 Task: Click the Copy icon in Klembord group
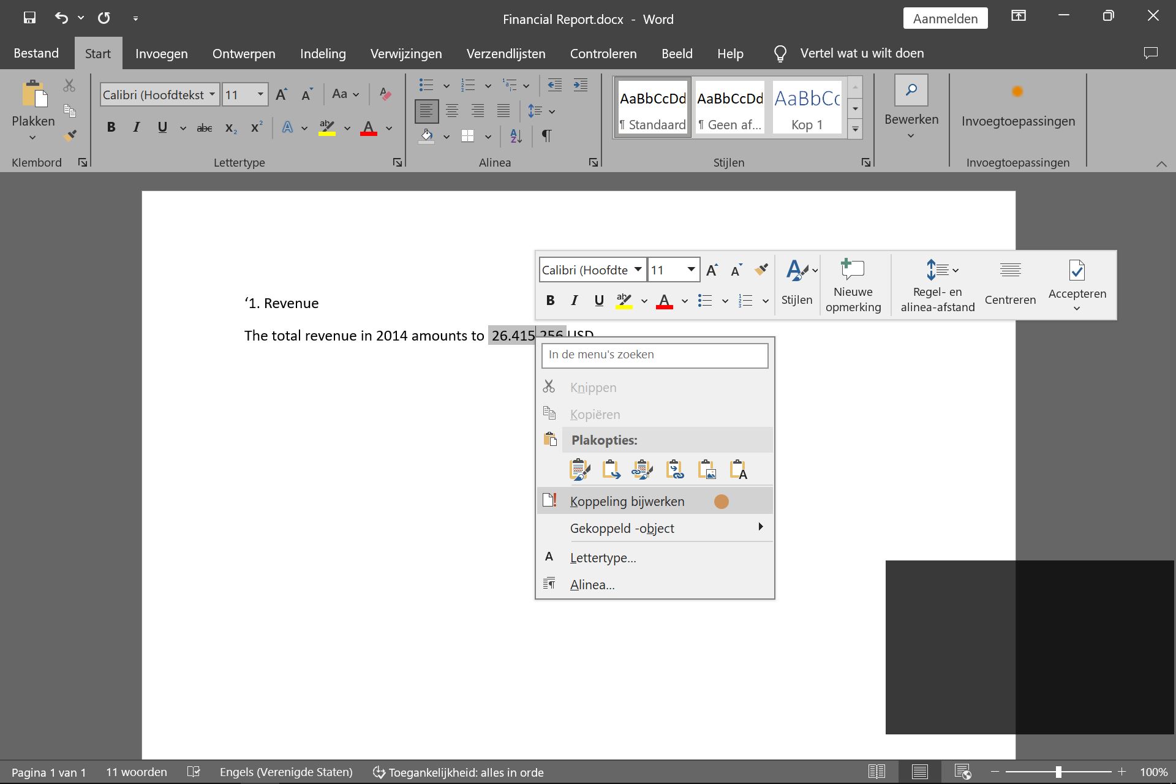point(70,111)
